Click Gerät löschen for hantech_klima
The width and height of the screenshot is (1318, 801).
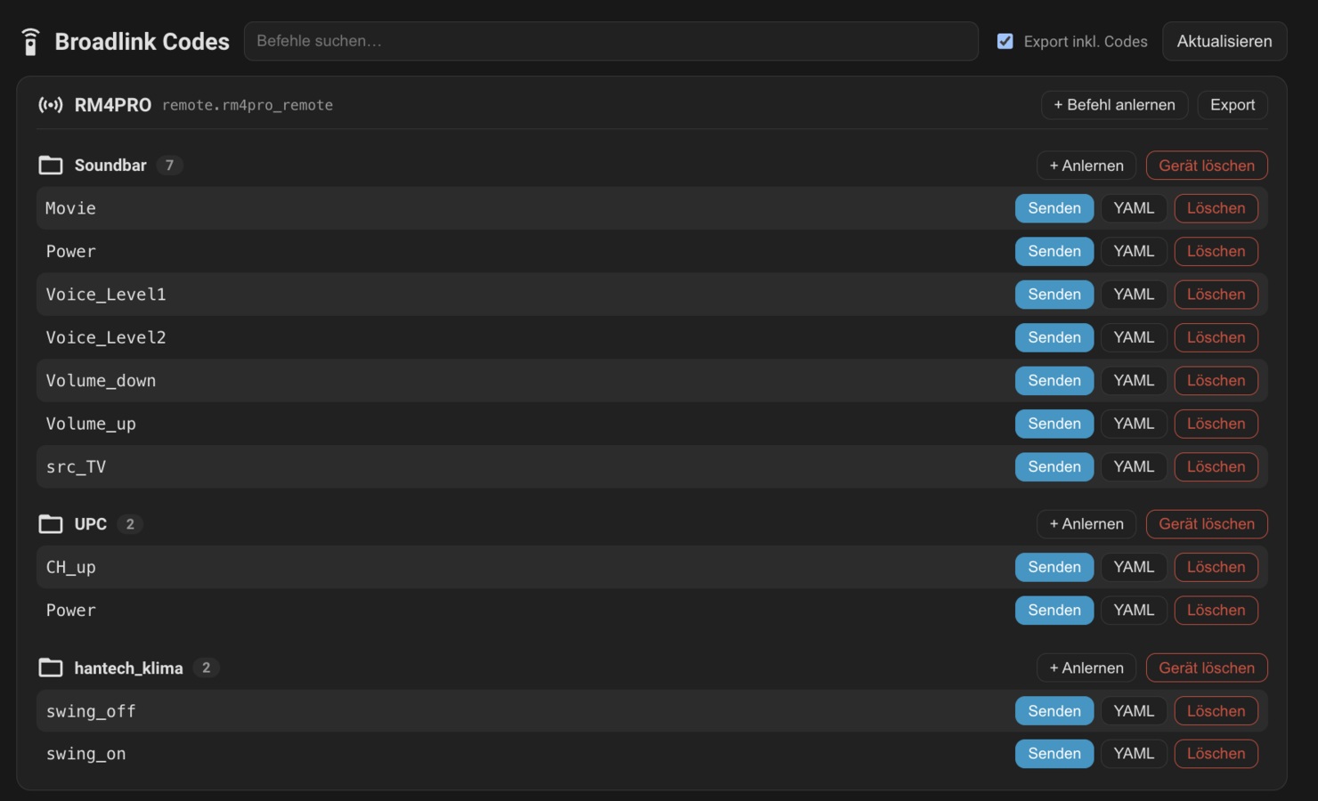tap(1207, 667)
